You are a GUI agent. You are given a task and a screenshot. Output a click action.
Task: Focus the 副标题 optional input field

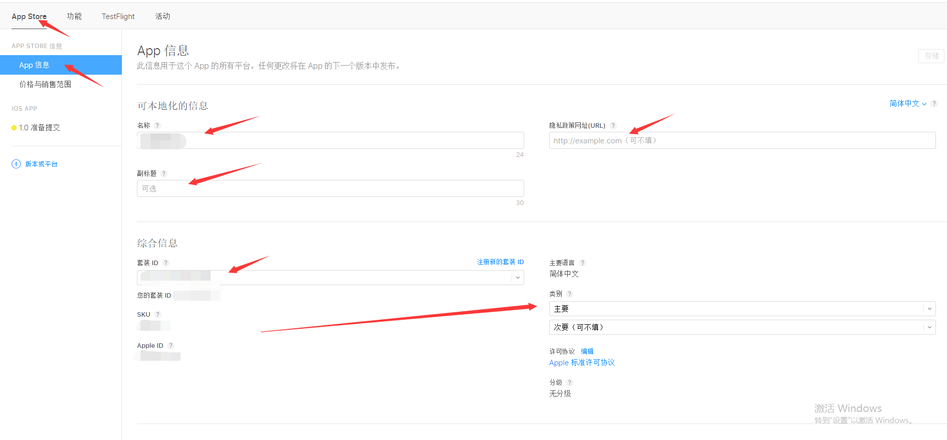pyautogui.click(x=331, y=188)
